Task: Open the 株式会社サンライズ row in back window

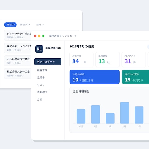Action: pos(17,48)
